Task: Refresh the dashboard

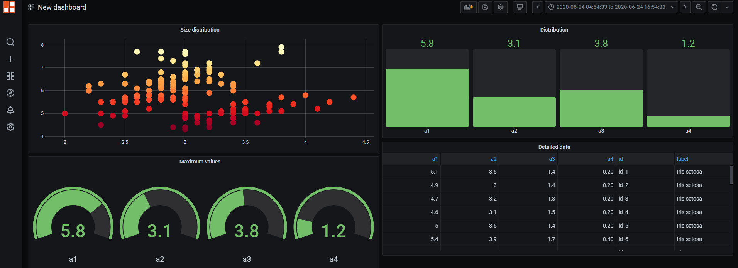Action: (x=714, y=7)
